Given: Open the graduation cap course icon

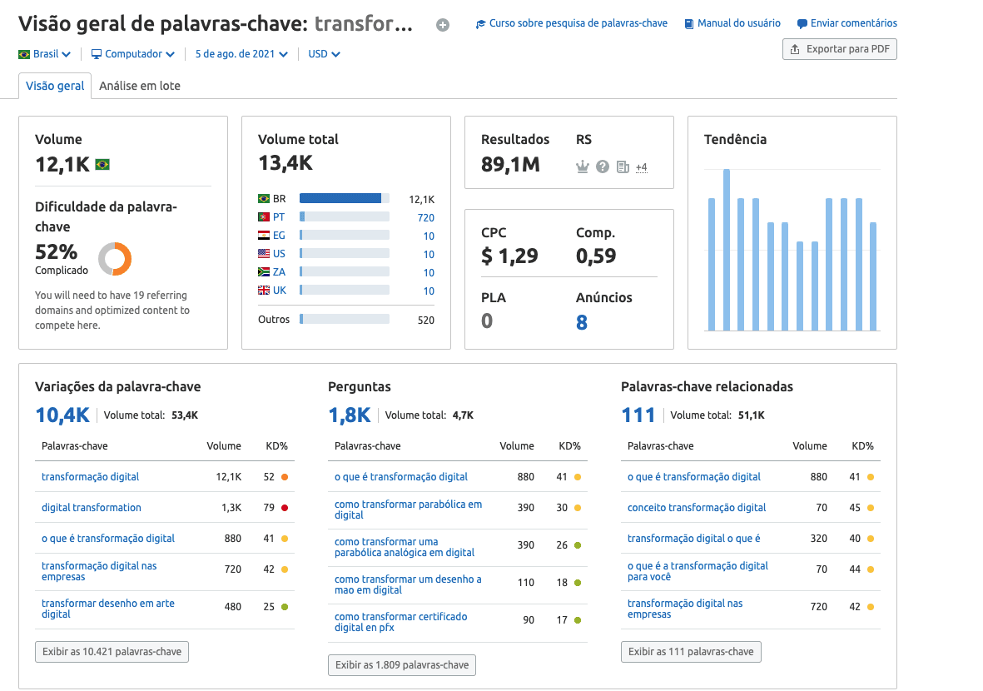Looking at the screenshot, I should 479,23.
